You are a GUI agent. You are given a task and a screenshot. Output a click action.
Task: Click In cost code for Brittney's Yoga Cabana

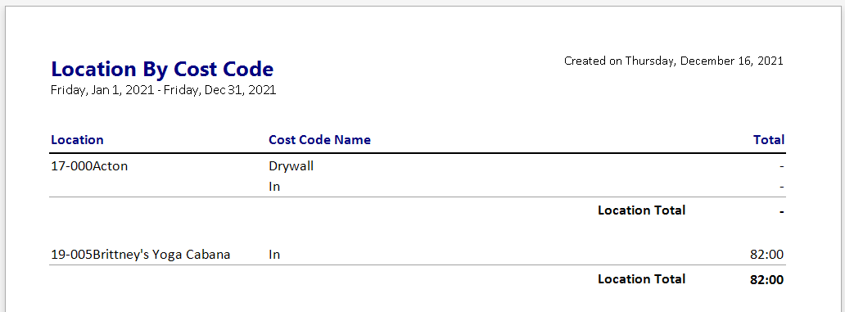[274, 255]
